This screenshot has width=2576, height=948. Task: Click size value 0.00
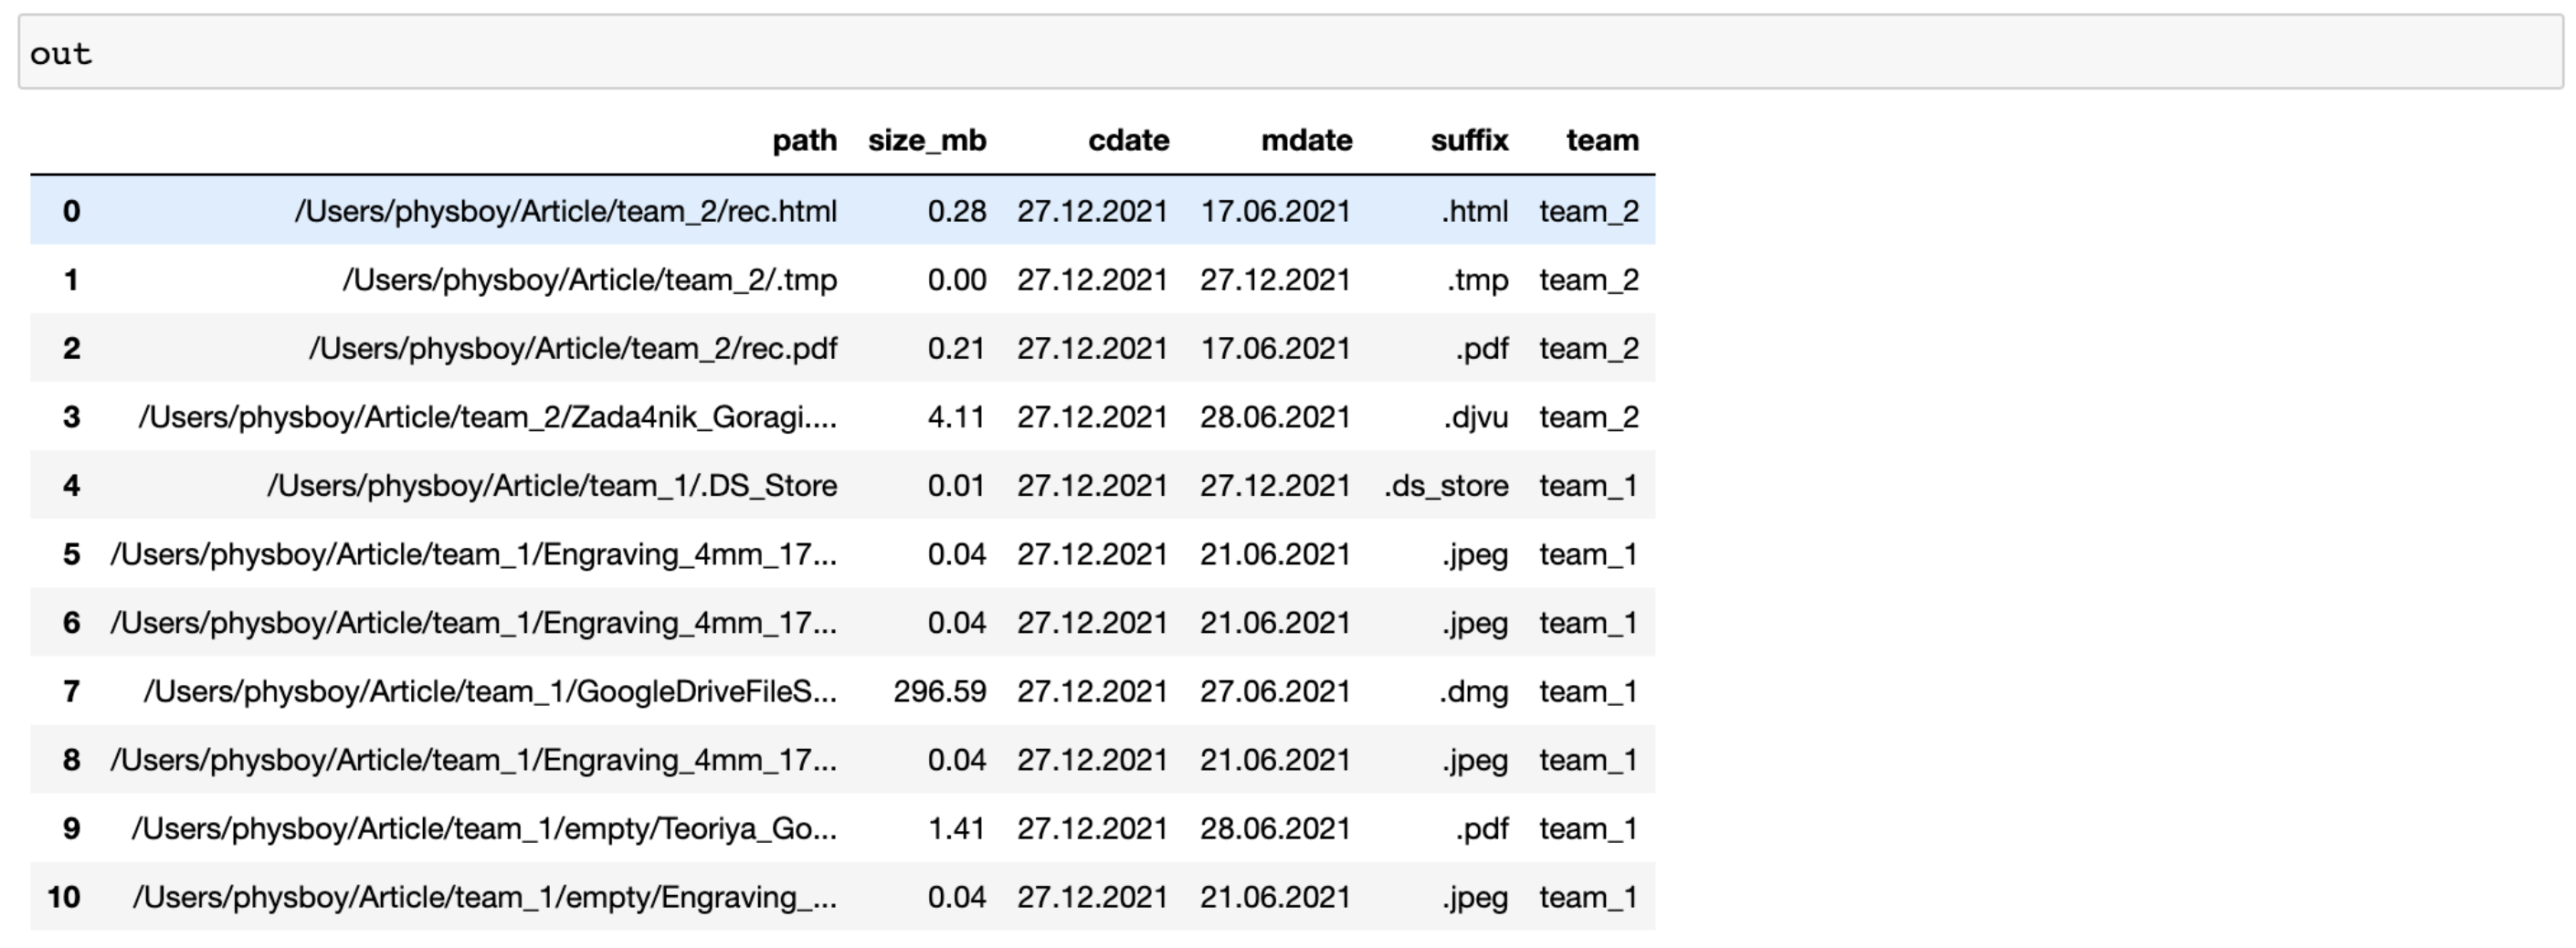pyautogui.click(x=957, y=280)
